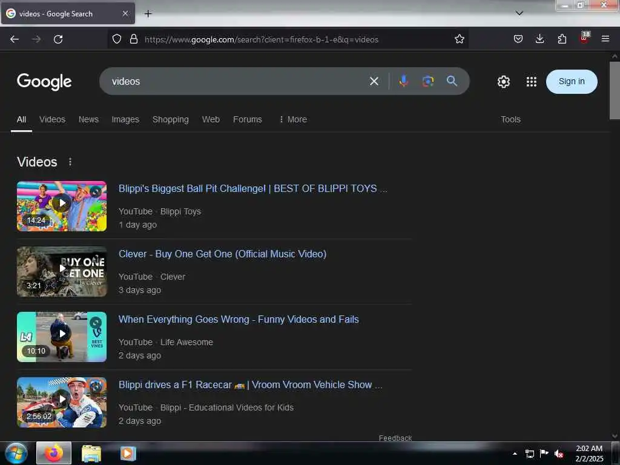Open the extensions puzzle icon

562,39
